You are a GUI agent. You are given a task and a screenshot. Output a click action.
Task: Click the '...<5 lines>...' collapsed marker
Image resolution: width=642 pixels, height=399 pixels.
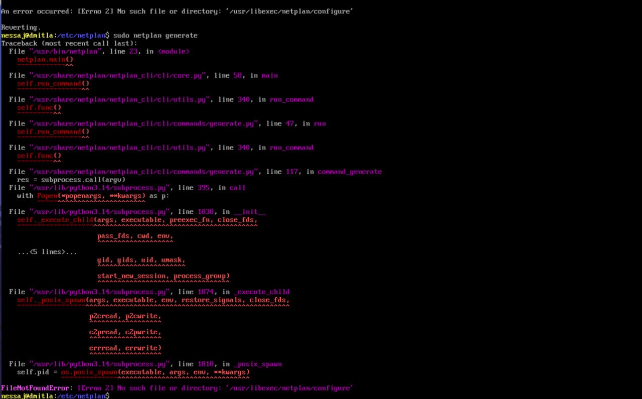(x=47, y=252)
